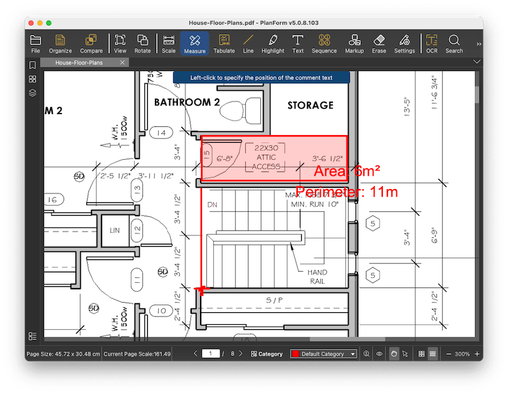
Task: Expand the tab list chevron
Action: [x=477, y=62]
